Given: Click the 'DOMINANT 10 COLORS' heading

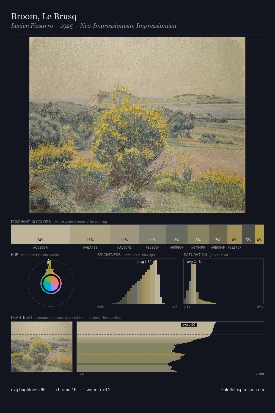Looking at the screenshot, I should [31, 222].
